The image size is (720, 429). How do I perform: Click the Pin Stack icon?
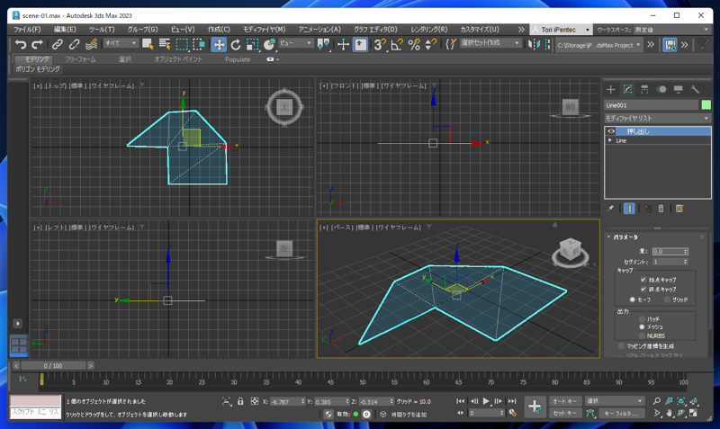[610, 209]
